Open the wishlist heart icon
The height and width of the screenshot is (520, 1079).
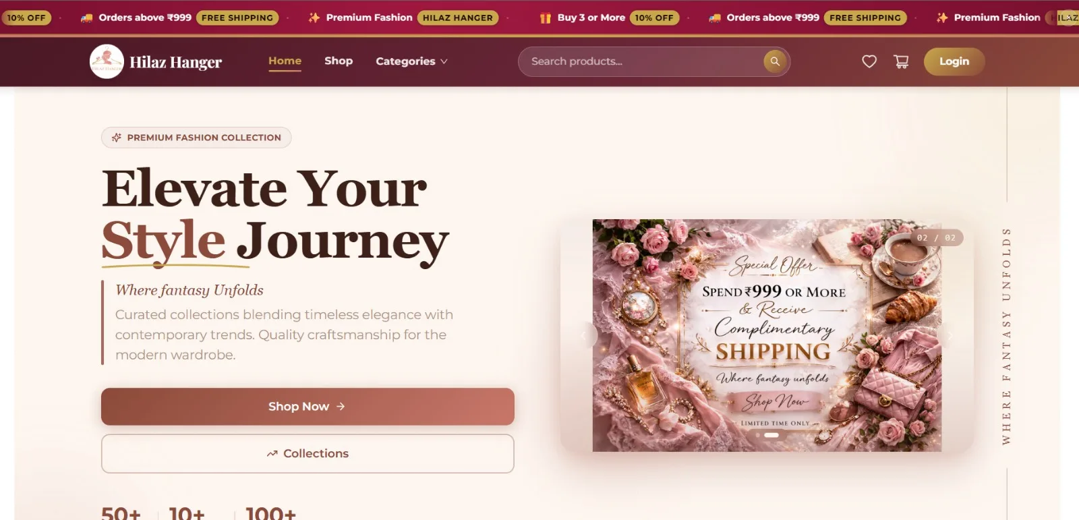pyautogui.click(x=869, y=61)
